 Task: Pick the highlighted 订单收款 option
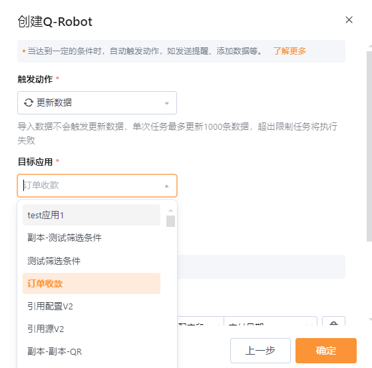[91, 283]
